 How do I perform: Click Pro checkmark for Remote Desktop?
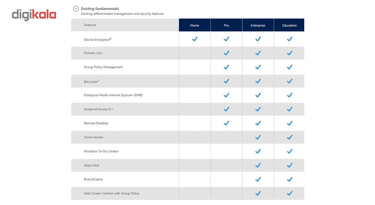[226, 124]
